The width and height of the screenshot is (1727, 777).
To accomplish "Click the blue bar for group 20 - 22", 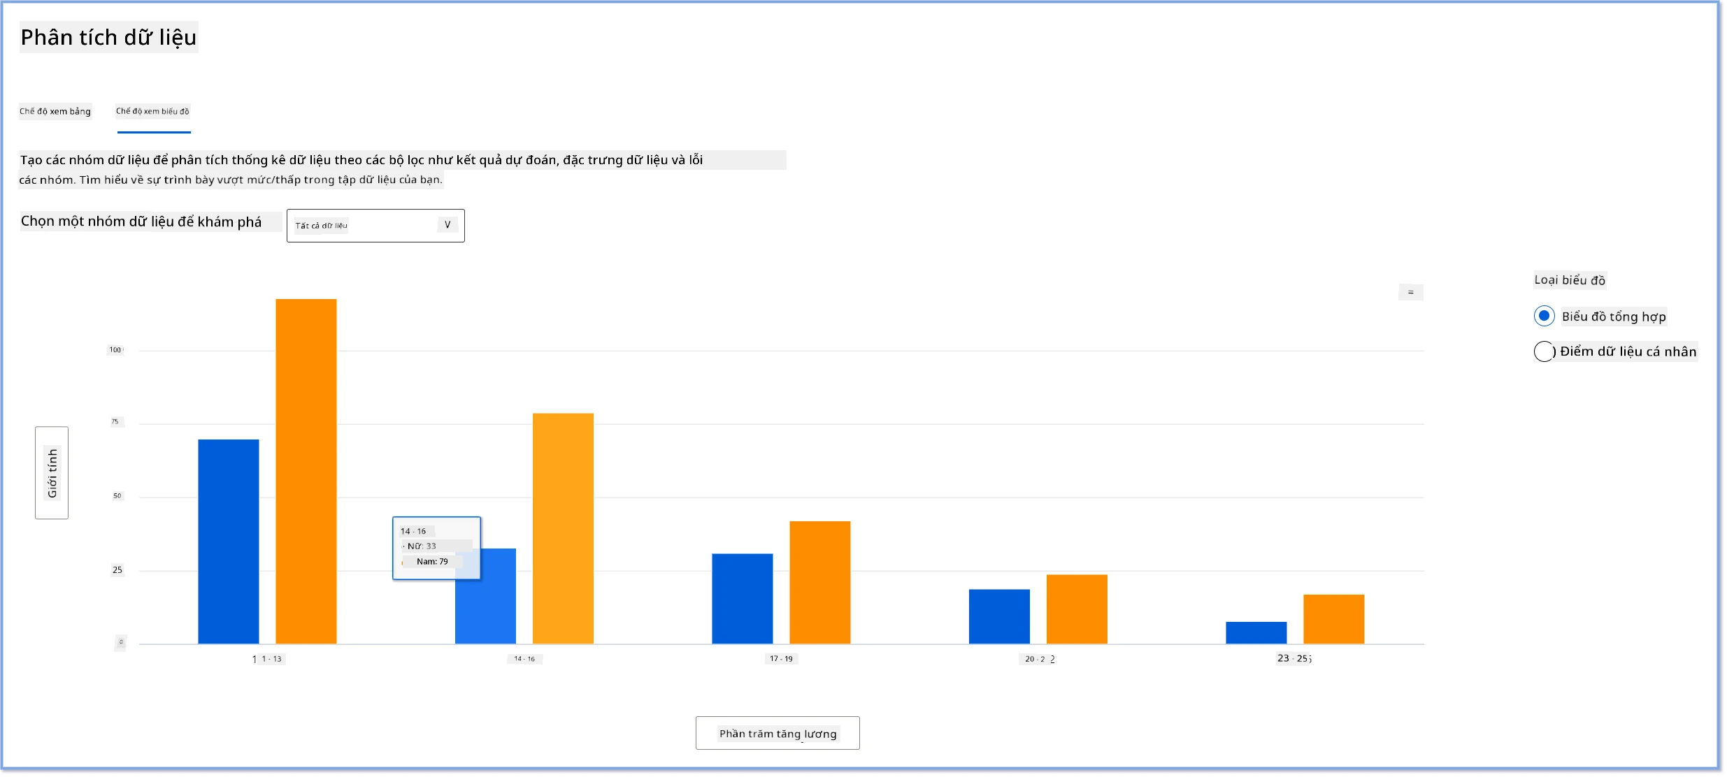I will (999, 616).
